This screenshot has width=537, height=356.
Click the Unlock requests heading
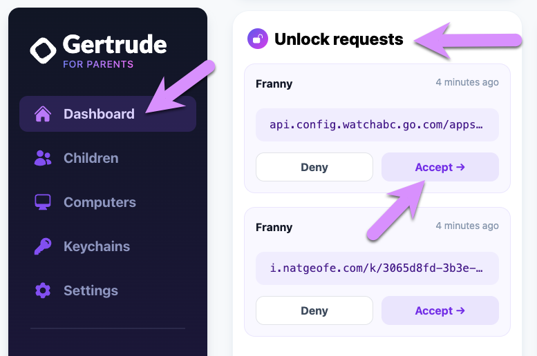[x=339, y=39]
